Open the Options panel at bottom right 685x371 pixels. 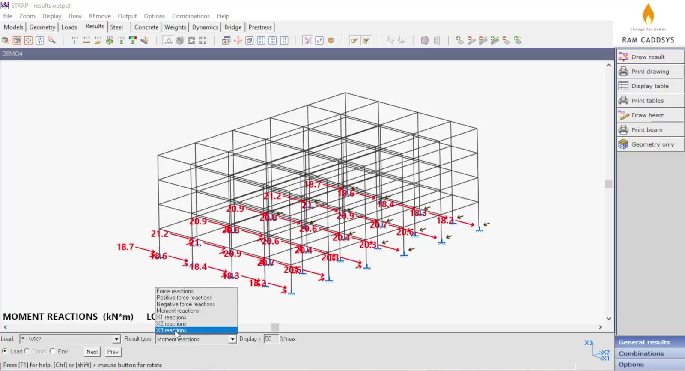point(650,365)
